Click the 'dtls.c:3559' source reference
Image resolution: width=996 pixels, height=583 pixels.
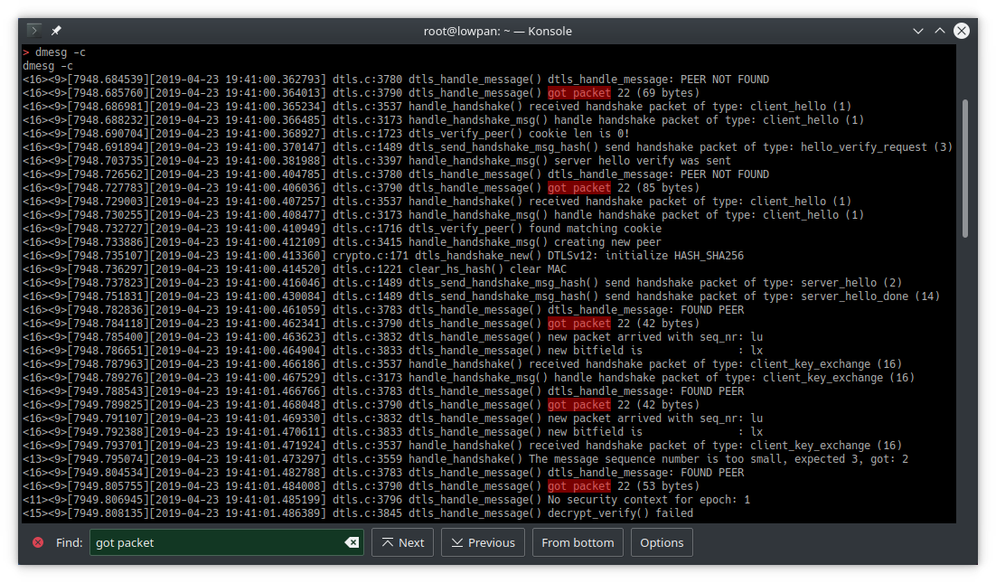367,459
